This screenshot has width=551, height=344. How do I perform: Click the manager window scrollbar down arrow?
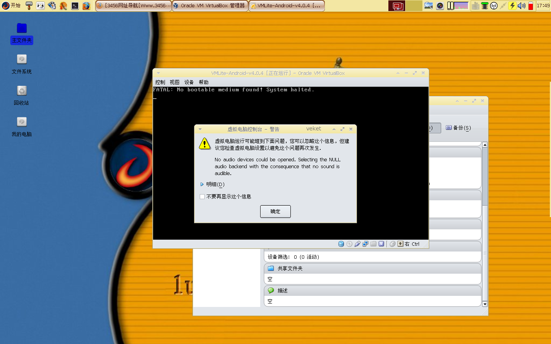(485, 304)
